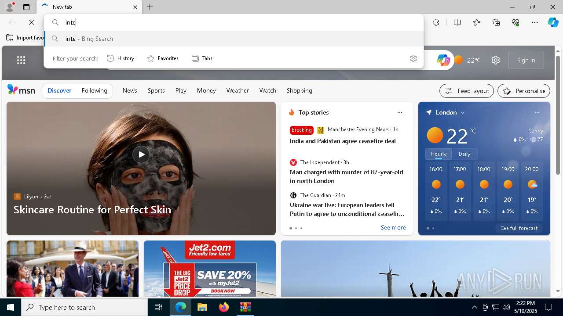Click the Sign in button
Image resolution: width=563 pixels, height=316 pixels.
526,60
